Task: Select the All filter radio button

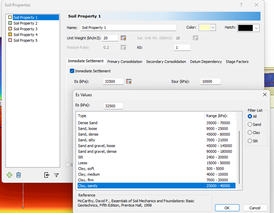Action: [x=250, y=116]
